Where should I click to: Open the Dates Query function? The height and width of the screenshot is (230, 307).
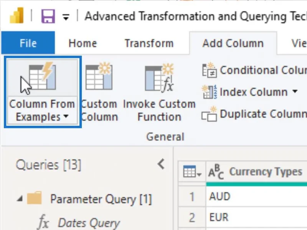79,223
